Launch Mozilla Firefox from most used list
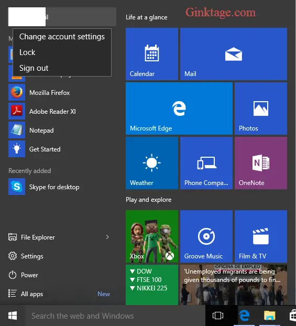 [x=62, y=92]
